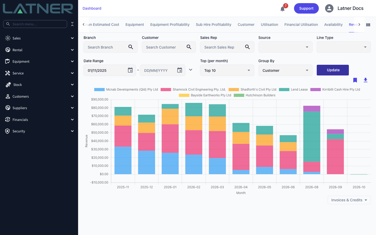Click the Search Branch magnifier icon
This screenshot has width=376, height=235.
point(131,47)
